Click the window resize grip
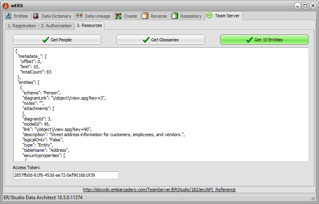 [313, 198]
